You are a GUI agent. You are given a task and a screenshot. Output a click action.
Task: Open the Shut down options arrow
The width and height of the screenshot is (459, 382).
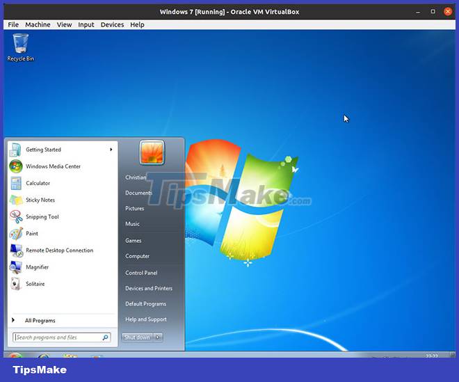click(x=158, y=337)
